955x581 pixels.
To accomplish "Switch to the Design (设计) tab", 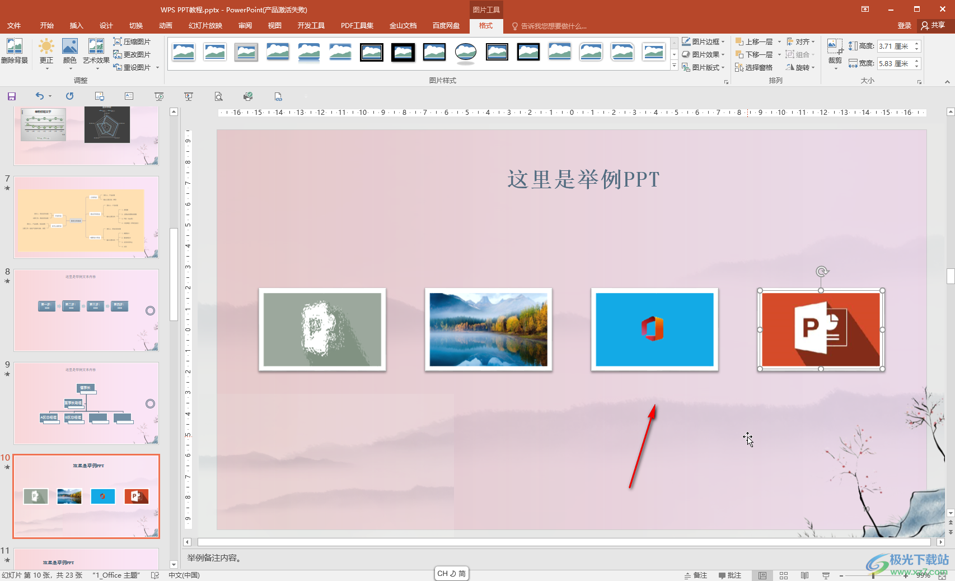I will coord(106,26).
